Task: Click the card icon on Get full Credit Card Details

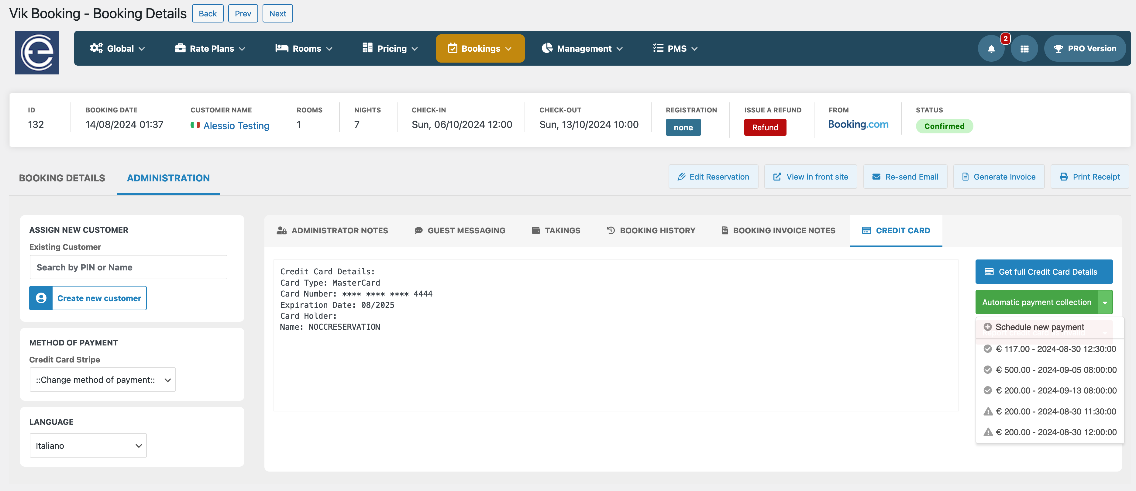Action: click(x=989, y=272)
